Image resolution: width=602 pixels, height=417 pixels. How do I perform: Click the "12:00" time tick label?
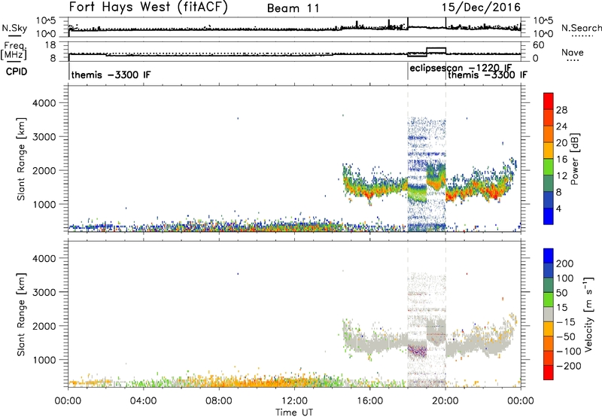[294, 401]
